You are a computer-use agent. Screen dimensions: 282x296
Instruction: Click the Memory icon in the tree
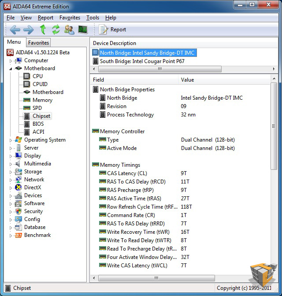pos(27,100)
